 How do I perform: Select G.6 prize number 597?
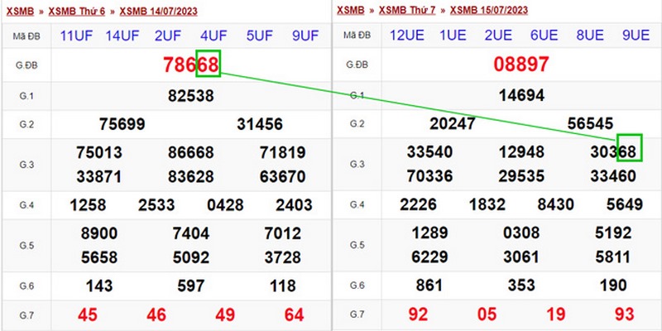coord(190,285)
